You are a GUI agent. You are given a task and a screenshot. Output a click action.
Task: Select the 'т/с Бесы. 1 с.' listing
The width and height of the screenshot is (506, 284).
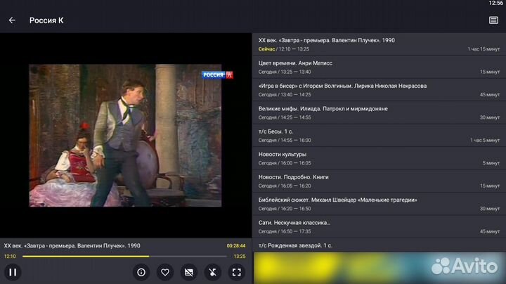pos(379,136)
